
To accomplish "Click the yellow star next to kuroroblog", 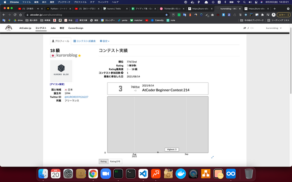I will pos(80,56).
